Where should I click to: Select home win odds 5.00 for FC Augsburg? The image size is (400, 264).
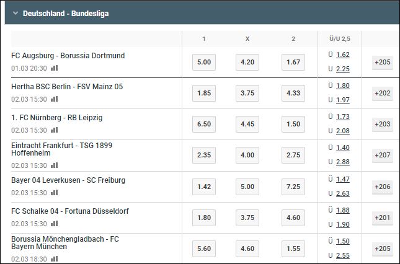coord(204,62)
